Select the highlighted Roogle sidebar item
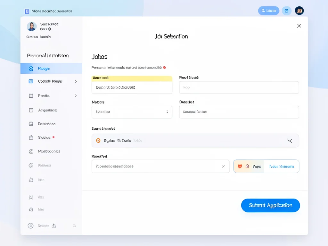Viewport: 328px width, 246px height. (51, 69)
